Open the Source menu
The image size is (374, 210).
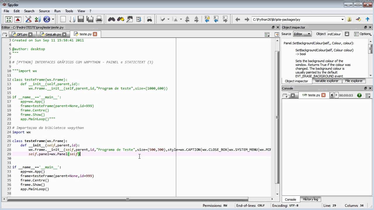click(44, 11)
